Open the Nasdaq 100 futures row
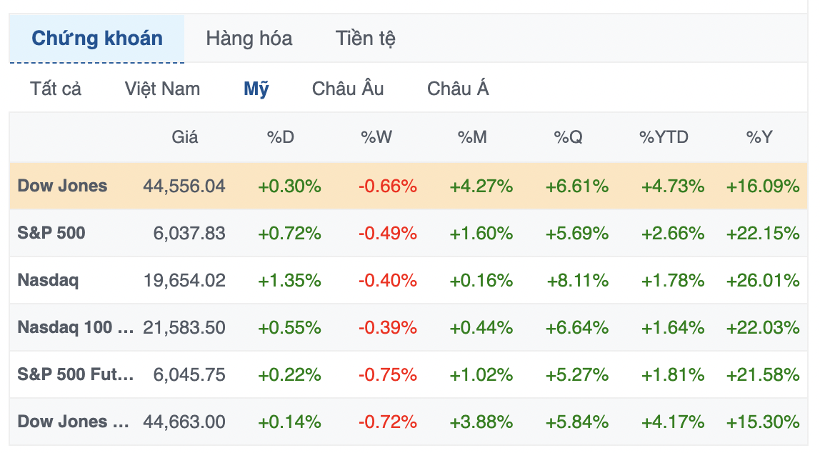The image size is (820, 453). [x=76, y=327]
